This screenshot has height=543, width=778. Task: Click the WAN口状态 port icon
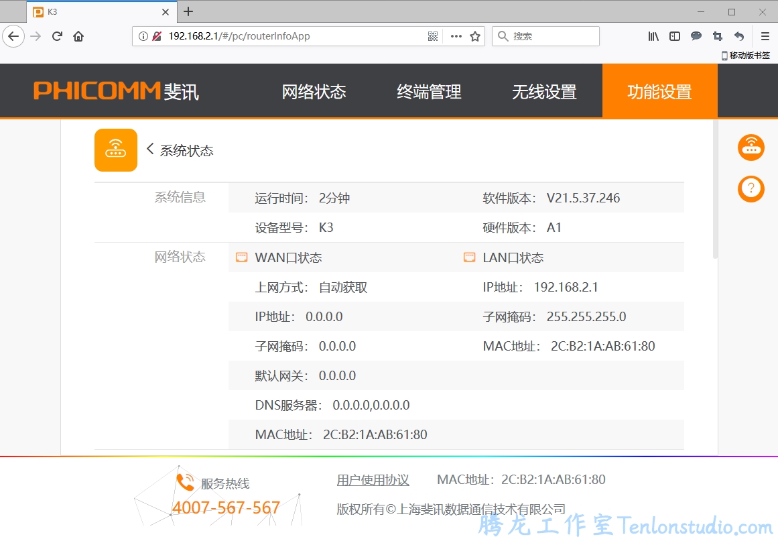(242, 257)
